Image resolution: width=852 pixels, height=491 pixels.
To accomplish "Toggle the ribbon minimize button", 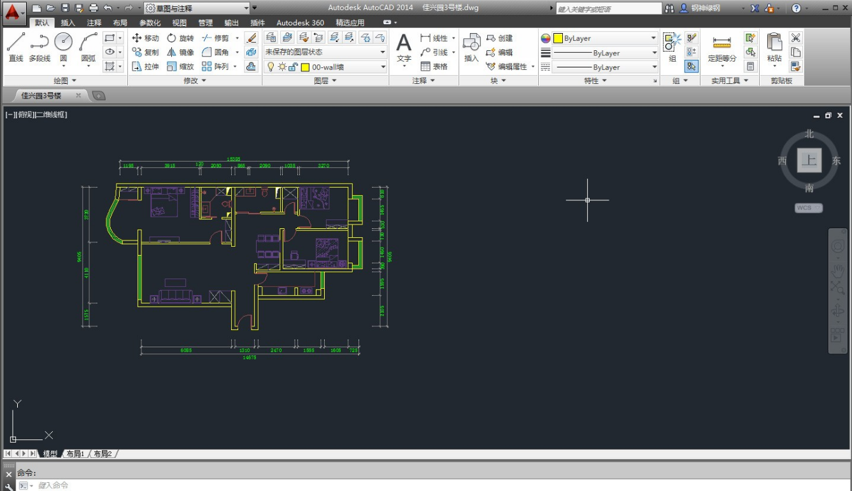I will point(387,22).
